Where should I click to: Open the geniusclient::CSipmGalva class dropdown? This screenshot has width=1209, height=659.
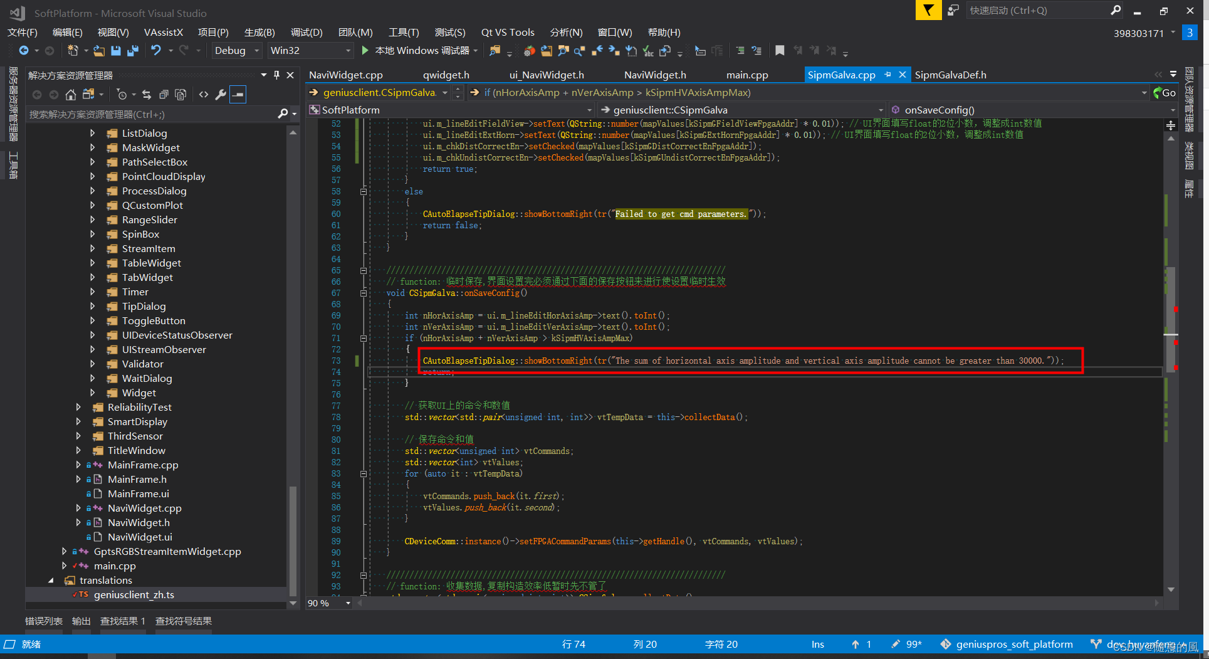[741, 110]
